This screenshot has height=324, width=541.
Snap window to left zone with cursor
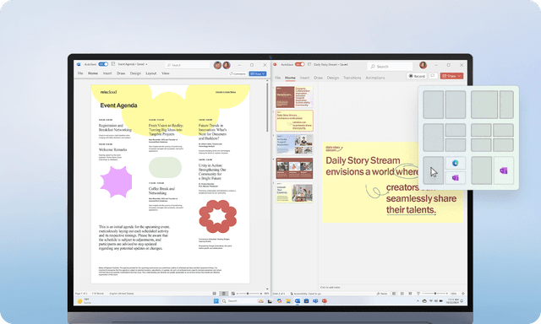(x=434, y=170)
